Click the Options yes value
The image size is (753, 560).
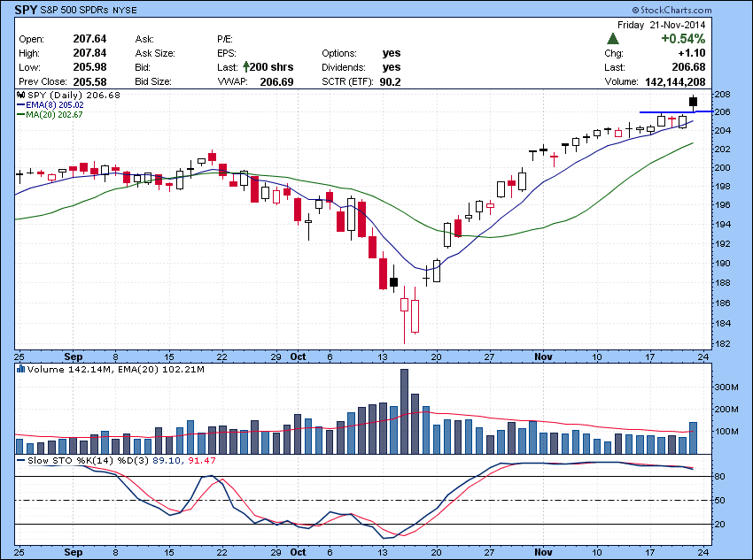tap(391, 53)
